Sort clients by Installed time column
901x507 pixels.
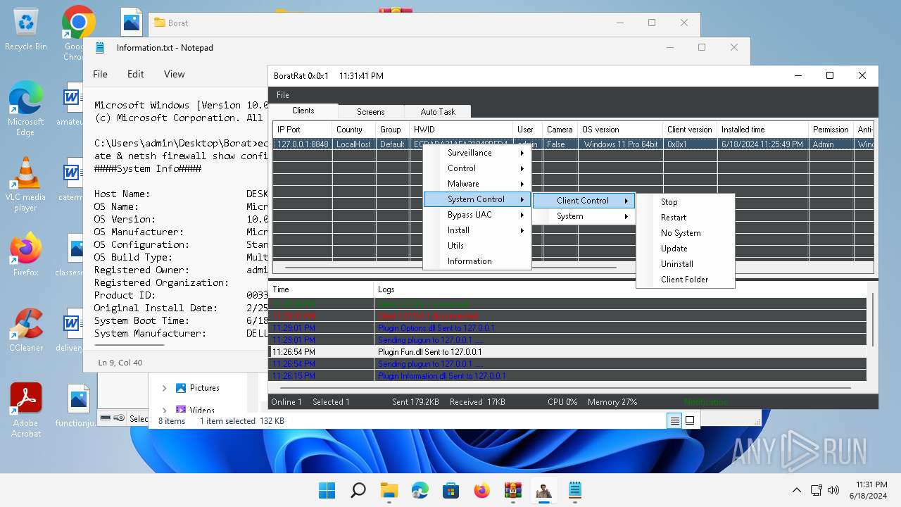(x=762, y=130)
